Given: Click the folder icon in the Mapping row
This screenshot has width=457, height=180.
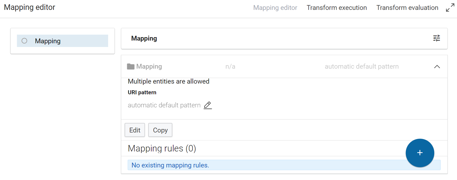Looking at the screenshot, I should click(131, 66).
